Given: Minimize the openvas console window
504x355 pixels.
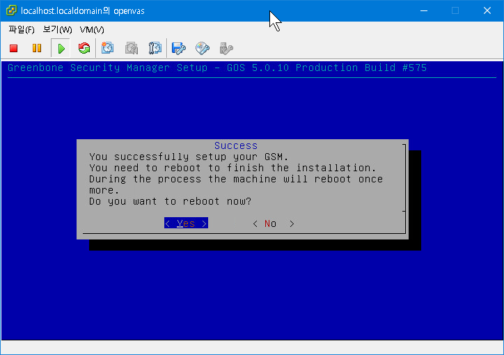Looking at the screenshot, I should click(424, 10).
